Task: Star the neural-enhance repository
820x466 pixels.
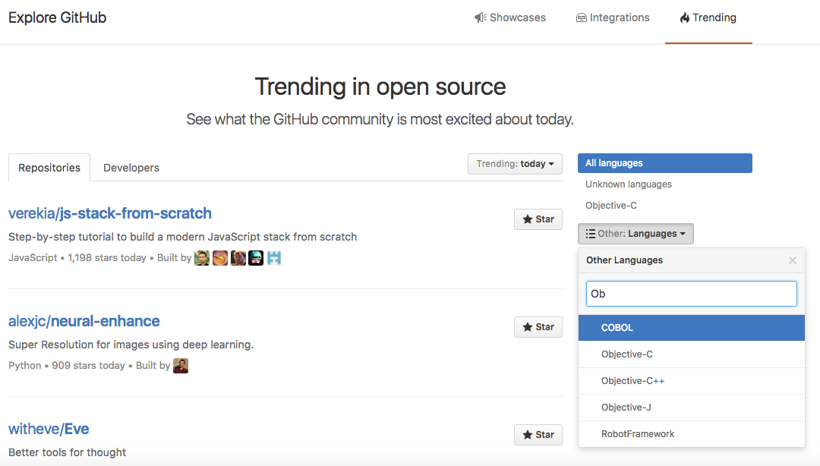Action: 538,327
